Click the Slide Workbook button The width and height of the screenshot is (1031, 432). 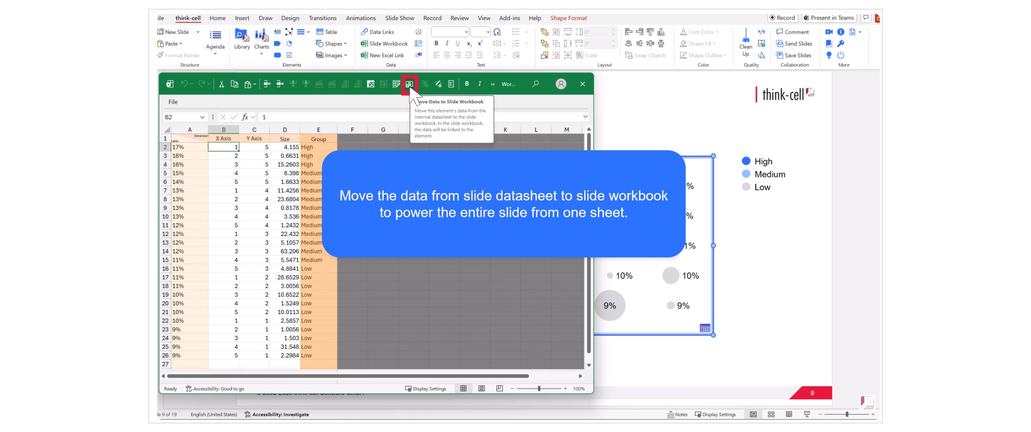(384, 44)
